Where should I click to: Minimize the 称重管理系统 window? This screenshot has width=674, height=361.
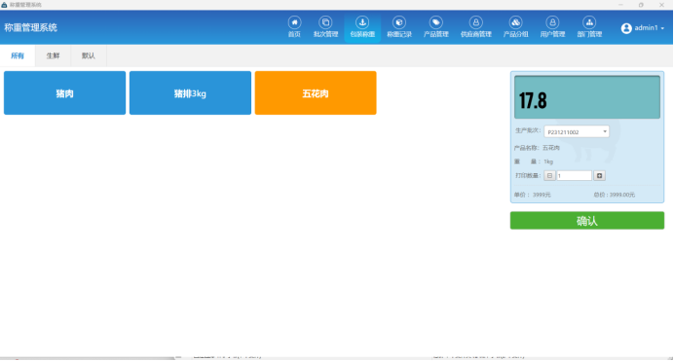(x=620, y=5)
